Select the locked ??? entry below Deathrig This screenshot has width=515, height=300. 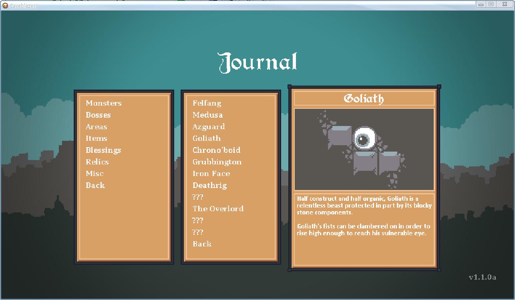pos(198,197)
